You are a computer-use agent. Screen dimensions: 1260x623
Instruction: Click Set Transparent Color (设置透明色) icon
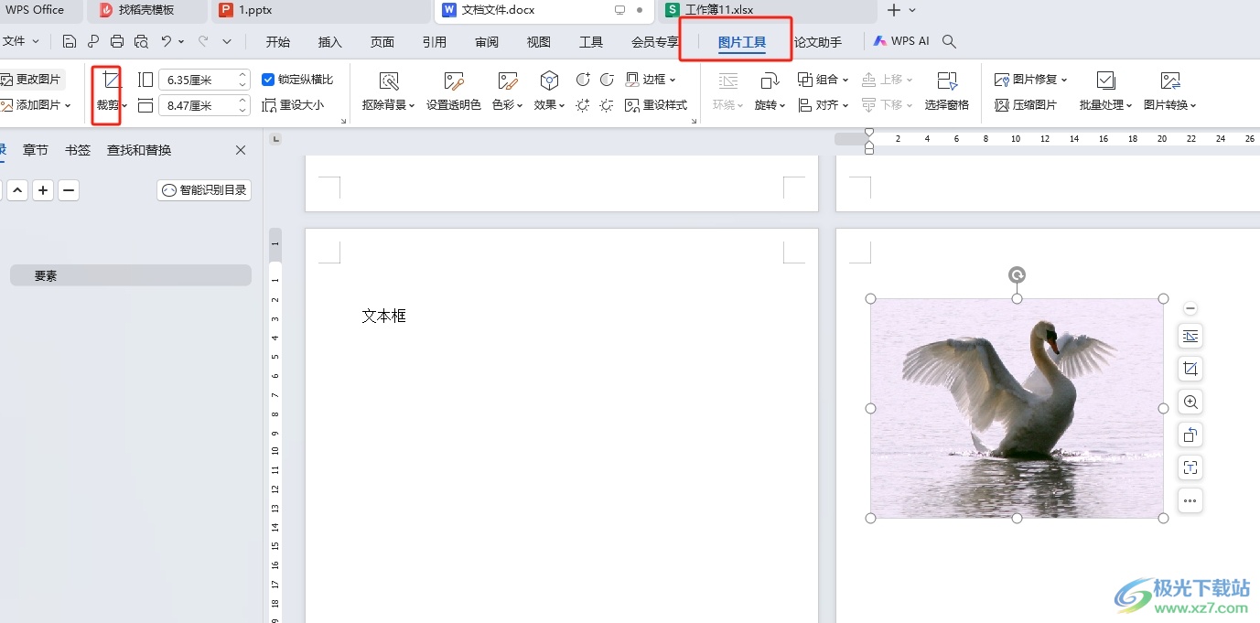[454, 81]
